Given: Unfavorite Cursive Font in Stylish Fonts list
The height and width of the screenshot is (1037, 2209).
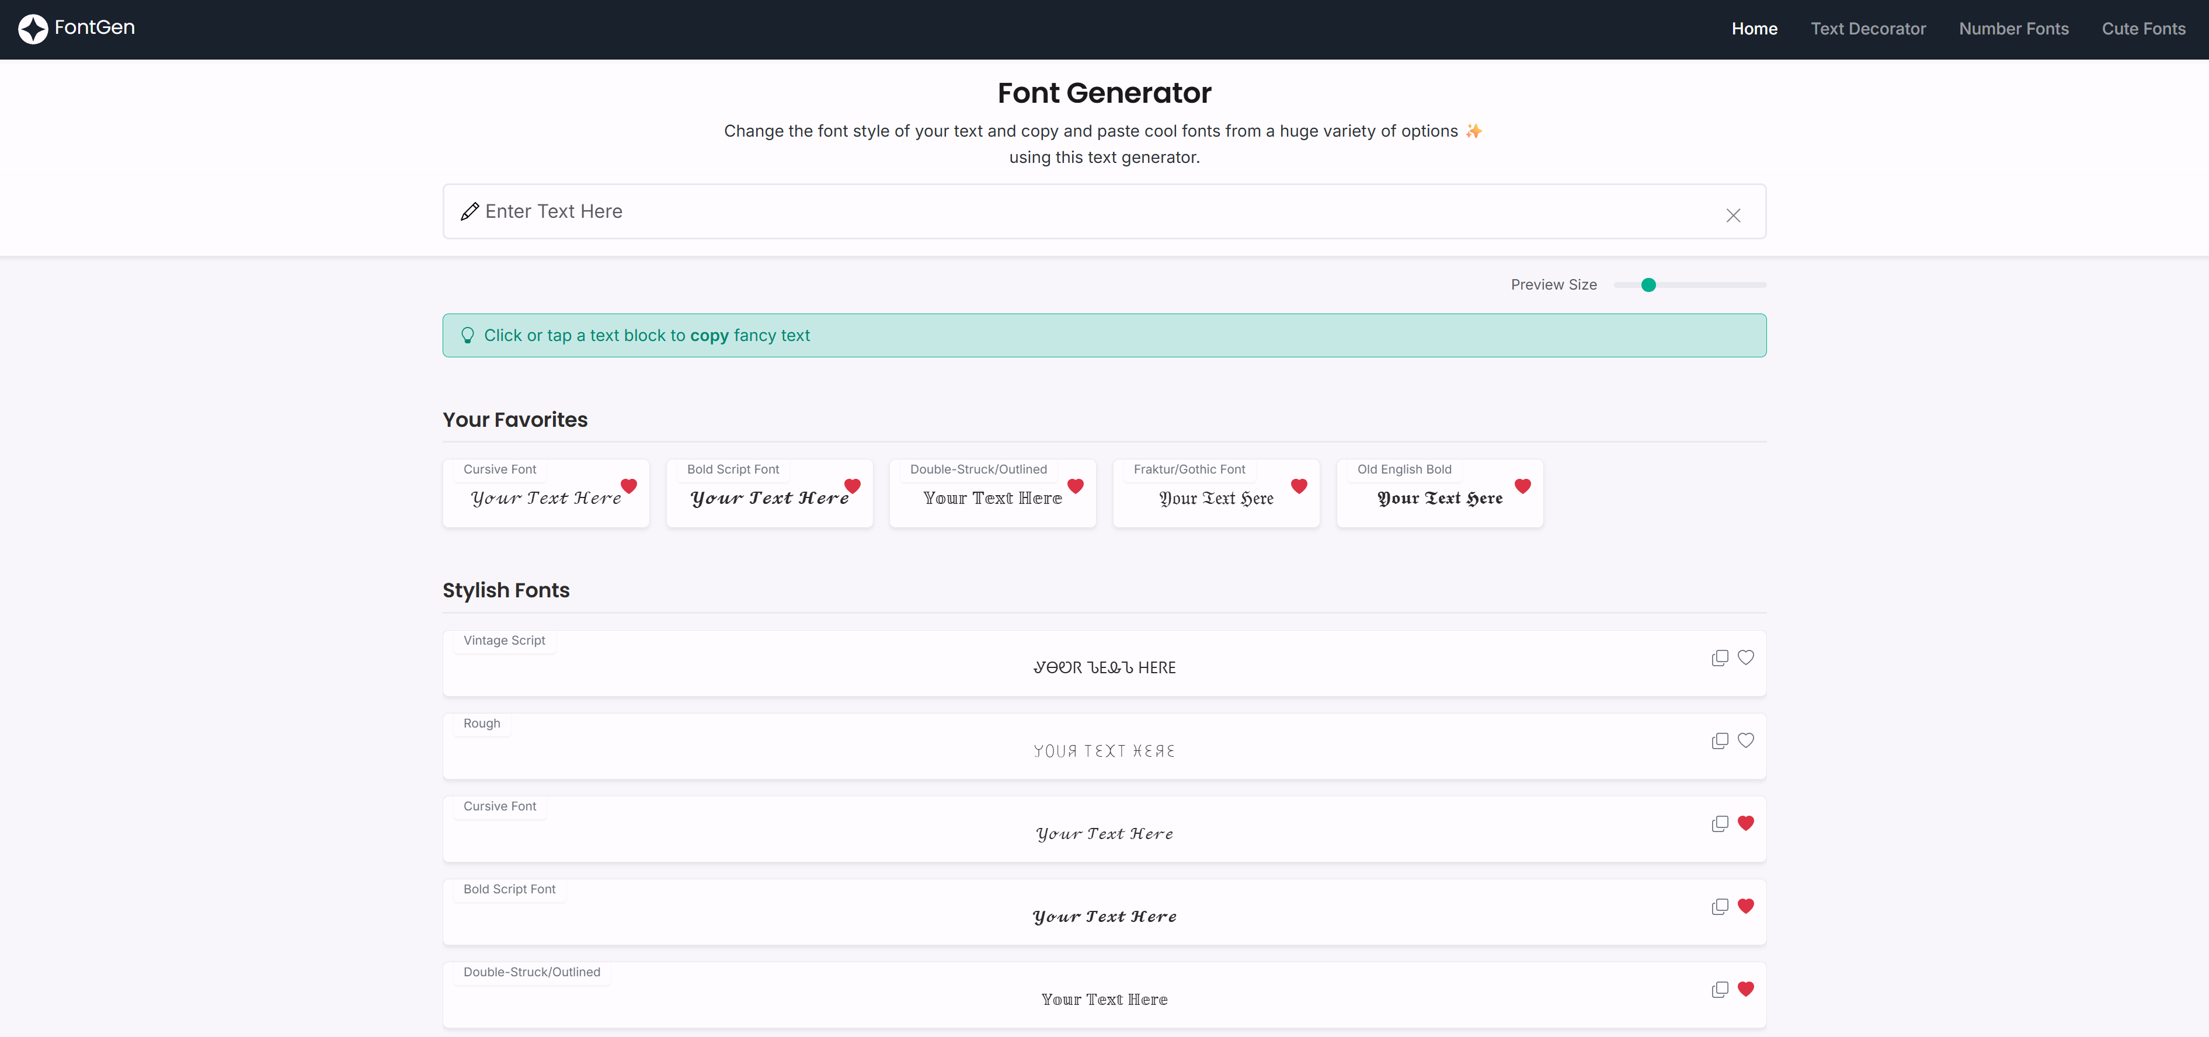Looking at the screenshot, I should tap(1745, 823).
